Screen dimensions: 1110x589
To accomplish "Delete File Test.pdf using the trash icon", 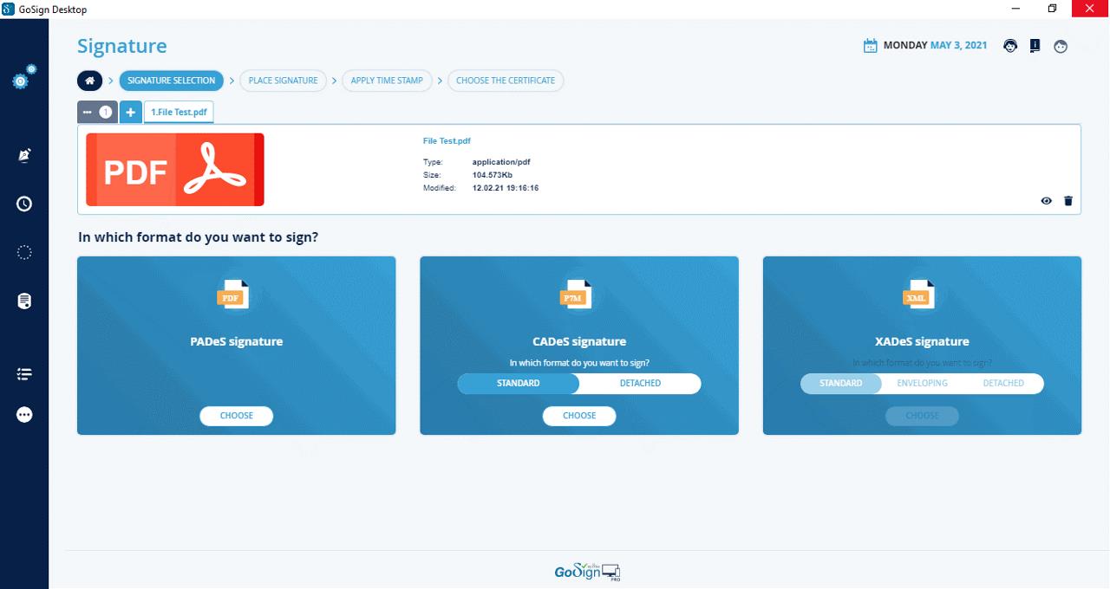I will [x=1068, y=200].
